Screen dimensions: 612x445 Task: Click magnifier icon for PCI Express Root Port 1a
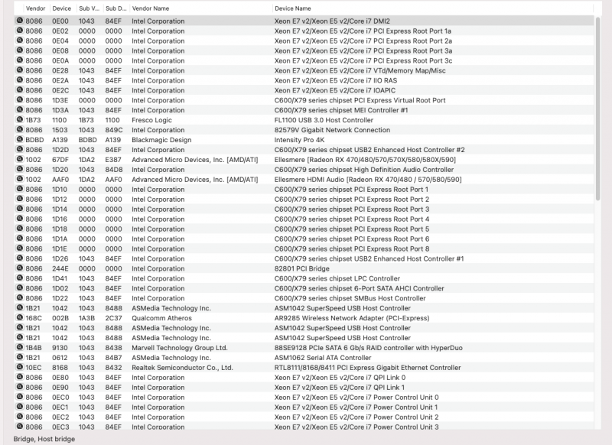[20, 31]
